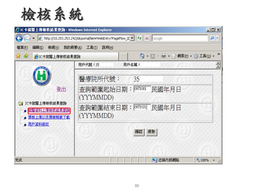Open 就醫資料上傳檢核結果查詢 link
This screenshot has width=257, height=192.
tap(49, 110)
